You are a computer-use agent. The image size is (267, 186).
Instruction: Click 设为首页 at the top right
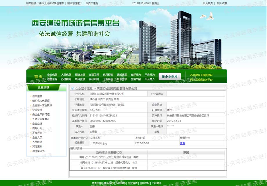208,3
